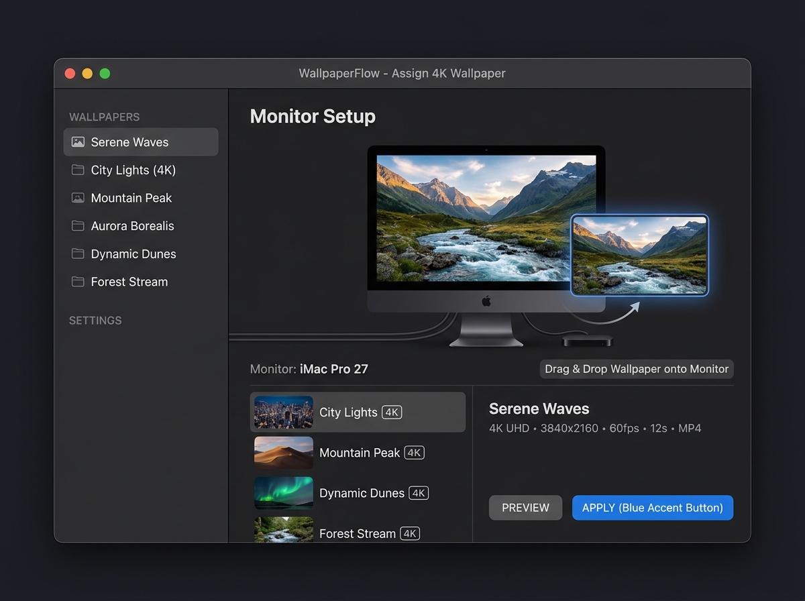Click the folder icon beside Dynamic Dunes

point(78,254)
